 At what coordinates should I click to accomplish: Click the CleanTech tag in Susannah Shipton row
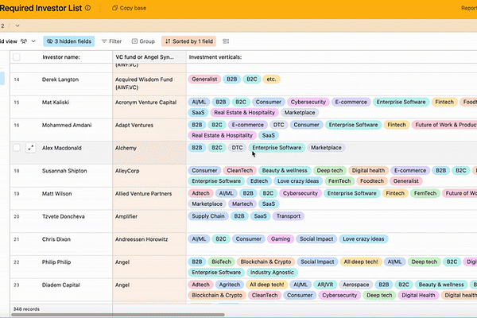tap(239, 170)
